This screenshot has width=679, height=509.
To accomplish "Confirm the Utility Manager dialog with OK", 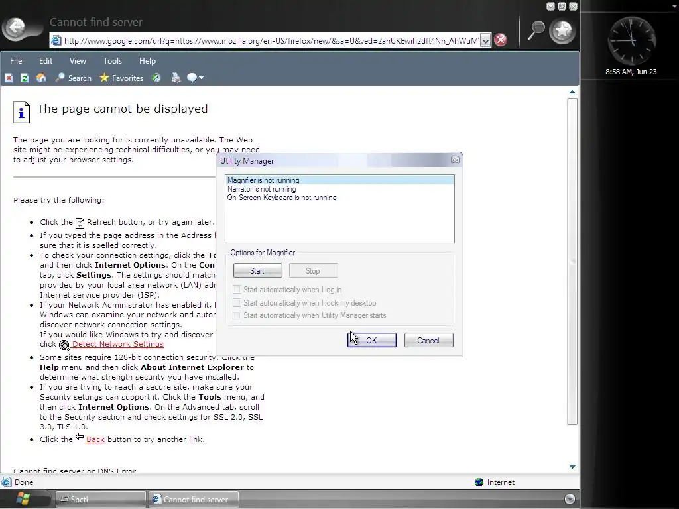I will [x=372, y=340].
